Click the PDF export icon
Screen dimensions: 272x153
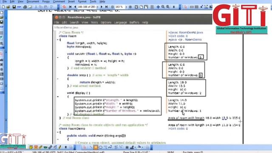[x=19, y=7]
